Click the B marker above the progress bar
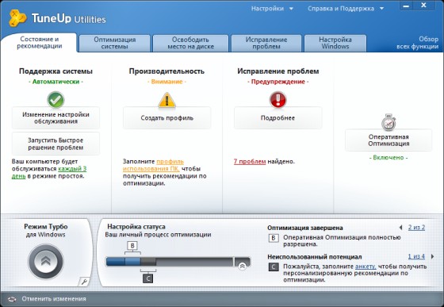The image size is (444, 307). tap(132, 246)
